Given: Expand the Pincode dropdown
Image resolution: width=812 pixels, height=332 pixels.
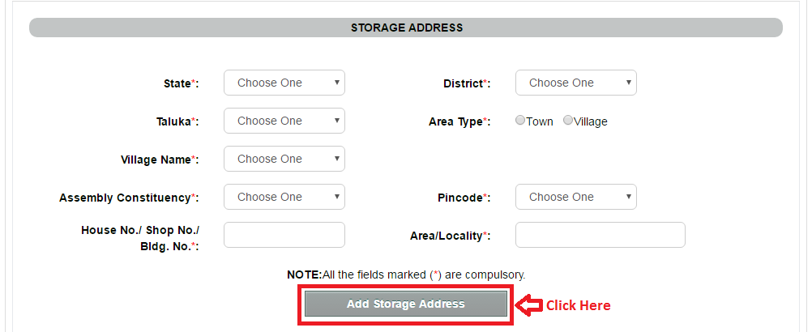Looking at the screenshot, I should tap(575, 197).
